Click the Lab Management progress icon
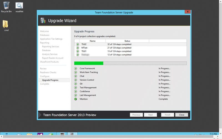Screen dimensions: 222x139 [75, 95]
